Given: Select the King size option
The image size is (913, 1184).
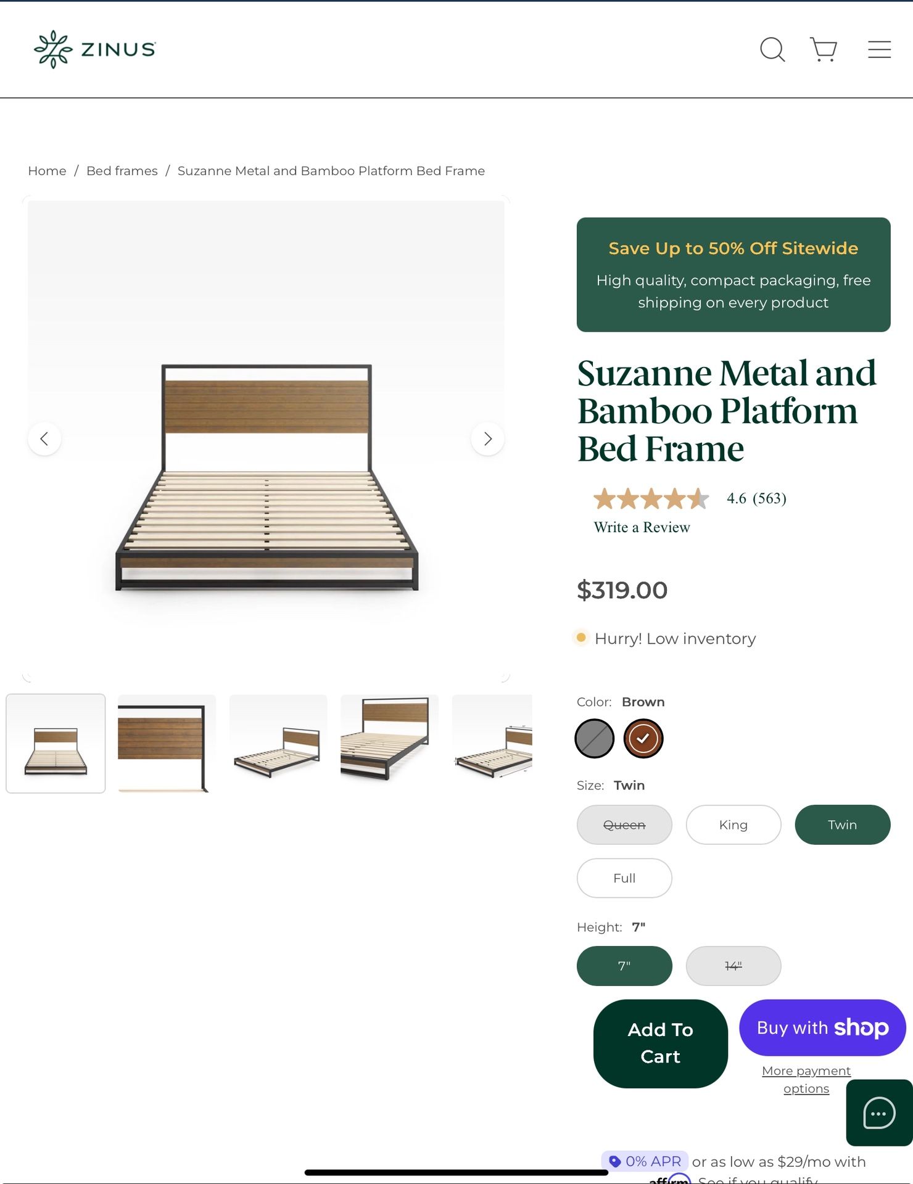Looking at the screenshot, I should (x=733, y=824).
